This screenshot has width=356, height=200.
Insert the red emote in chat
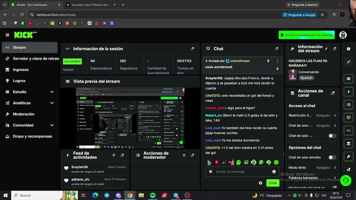(216, 162)
